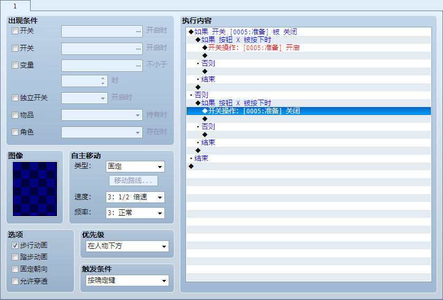Select event page tab 1
This screenshot has height=300, width=443.
15,6
